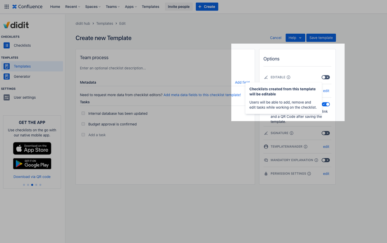This screenshot has height=243, width=387.
Task: Select Home in the top navigation
Action: (x=55, y=7)
